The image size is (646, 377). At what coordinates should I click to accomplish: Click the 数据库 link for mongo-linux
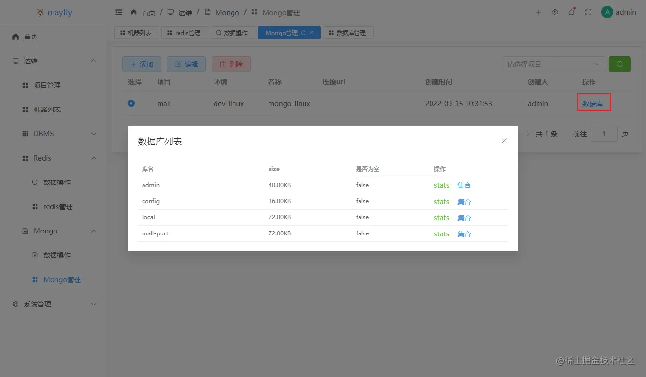592,103
